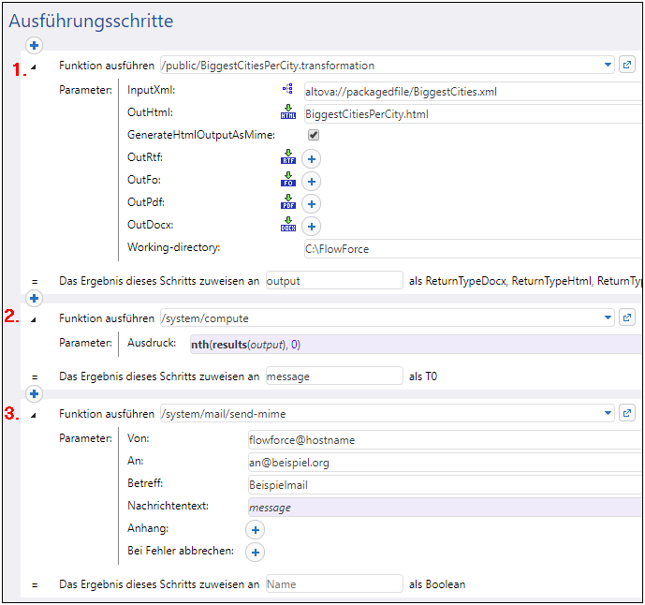Open the /system/compute function dropdown
645x605 pixels.
tap(608, 317)
